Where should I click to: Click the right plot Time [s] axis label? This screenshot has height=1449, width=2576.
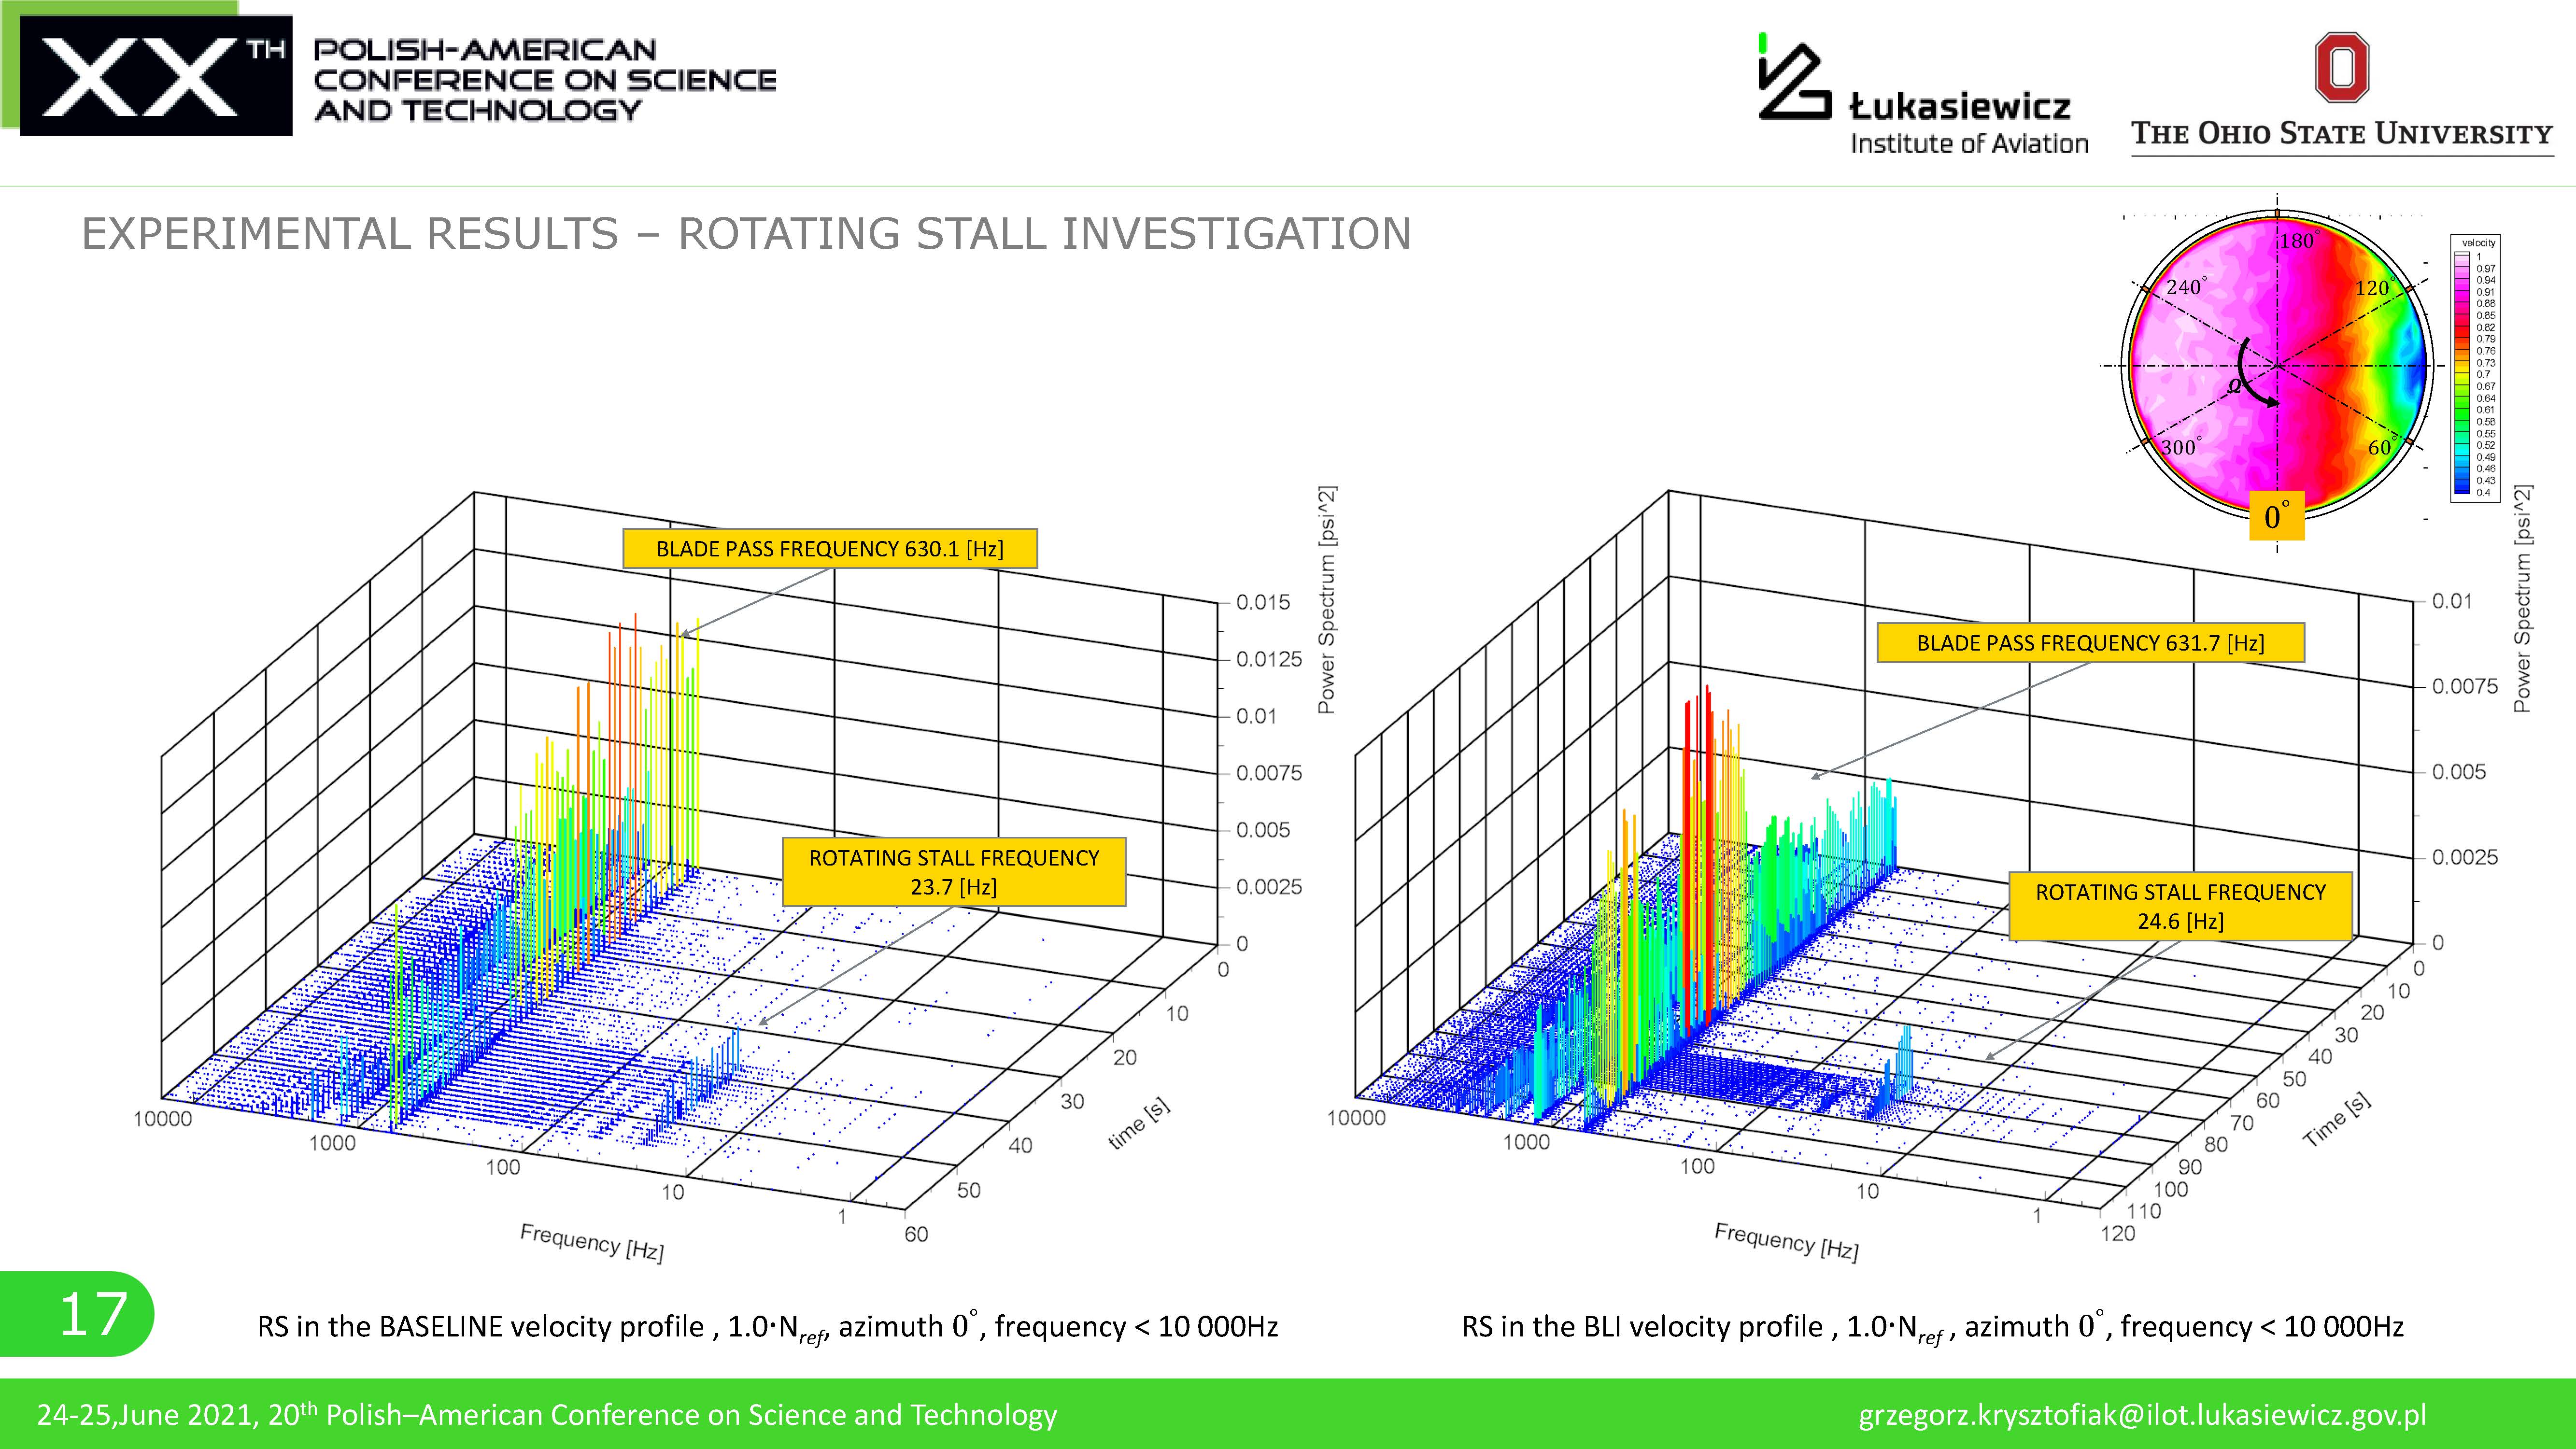coord(2337,1120)
